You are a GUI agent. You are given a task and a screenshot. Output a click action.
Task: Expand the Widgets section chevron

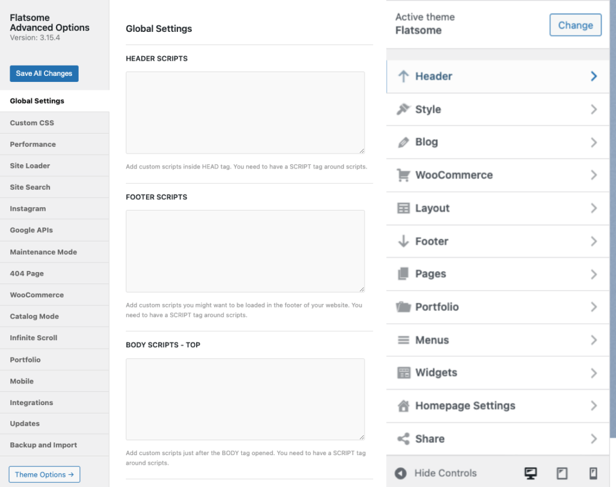[x=594, y=373]
